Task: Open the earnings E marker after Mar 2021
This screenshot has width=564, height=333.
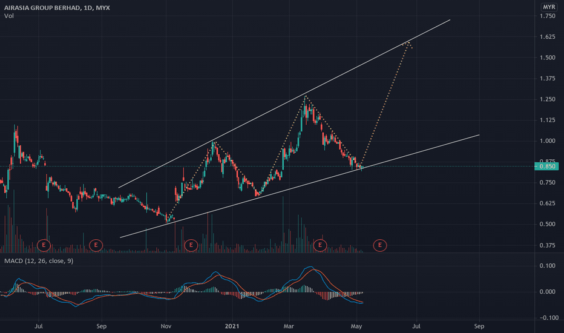Action: (x=320, y=246)
